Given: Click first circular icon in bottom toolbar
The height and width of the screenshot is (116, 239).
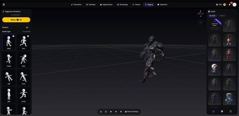Looking at the screenshot, I should [101, 112].
